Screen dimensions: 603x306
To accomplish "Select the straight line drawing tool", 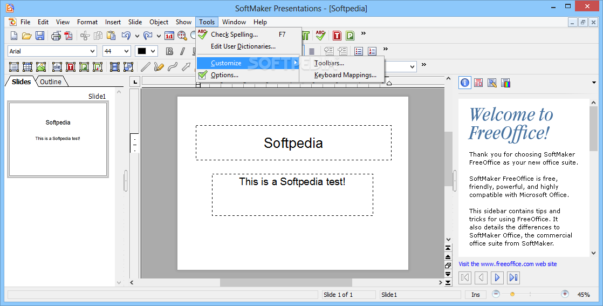I will tap(145, 67).
